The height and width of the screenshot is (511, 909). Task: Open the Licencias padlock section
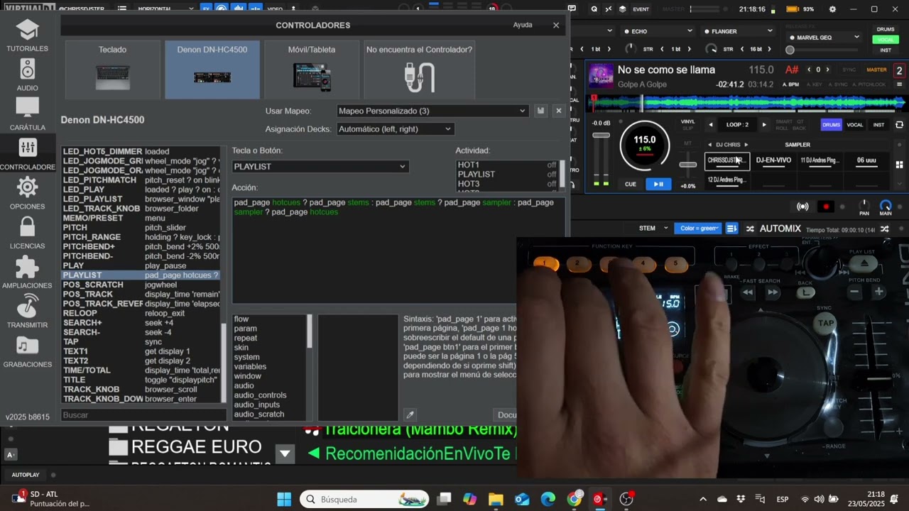coord(27,233)
